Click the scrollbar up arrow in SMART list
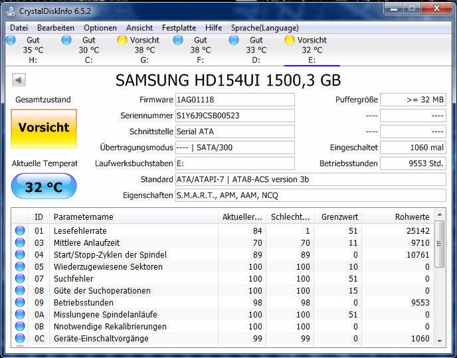Image resolution: width=457 pixels, height=358 pixels. tap(440, 215)
